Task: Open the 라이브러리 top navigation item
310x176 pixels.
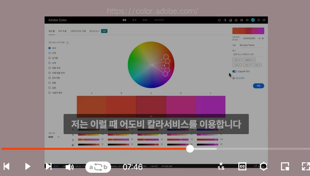Action: (x=159, y=20)
